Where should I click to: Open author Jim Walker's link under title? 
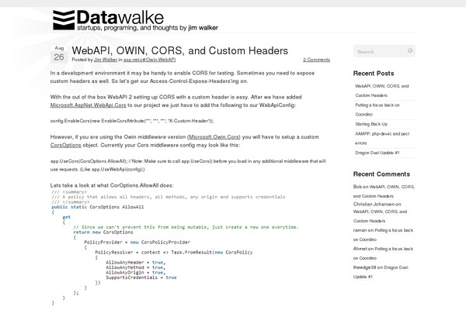click(x=106, y=60)
